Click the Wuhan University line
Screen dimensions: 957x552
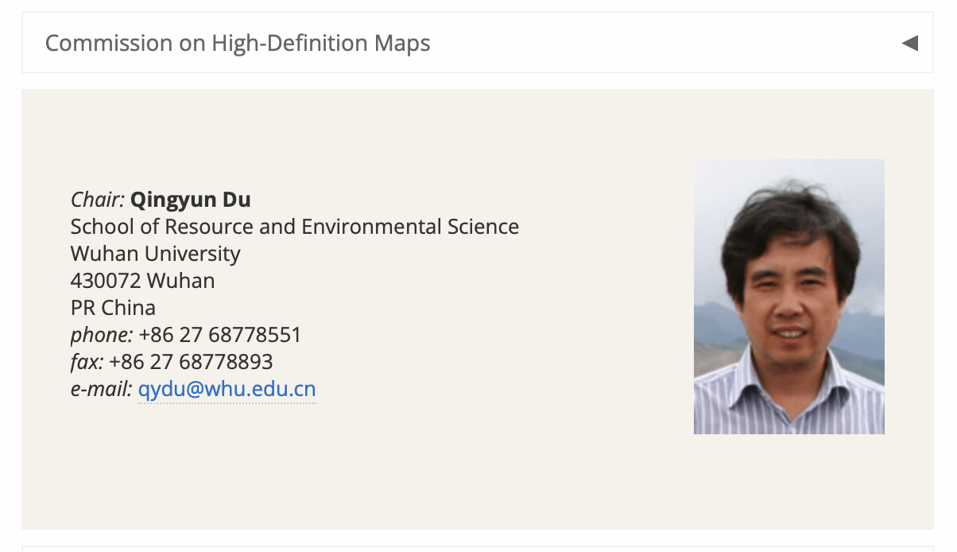point(155,254)
